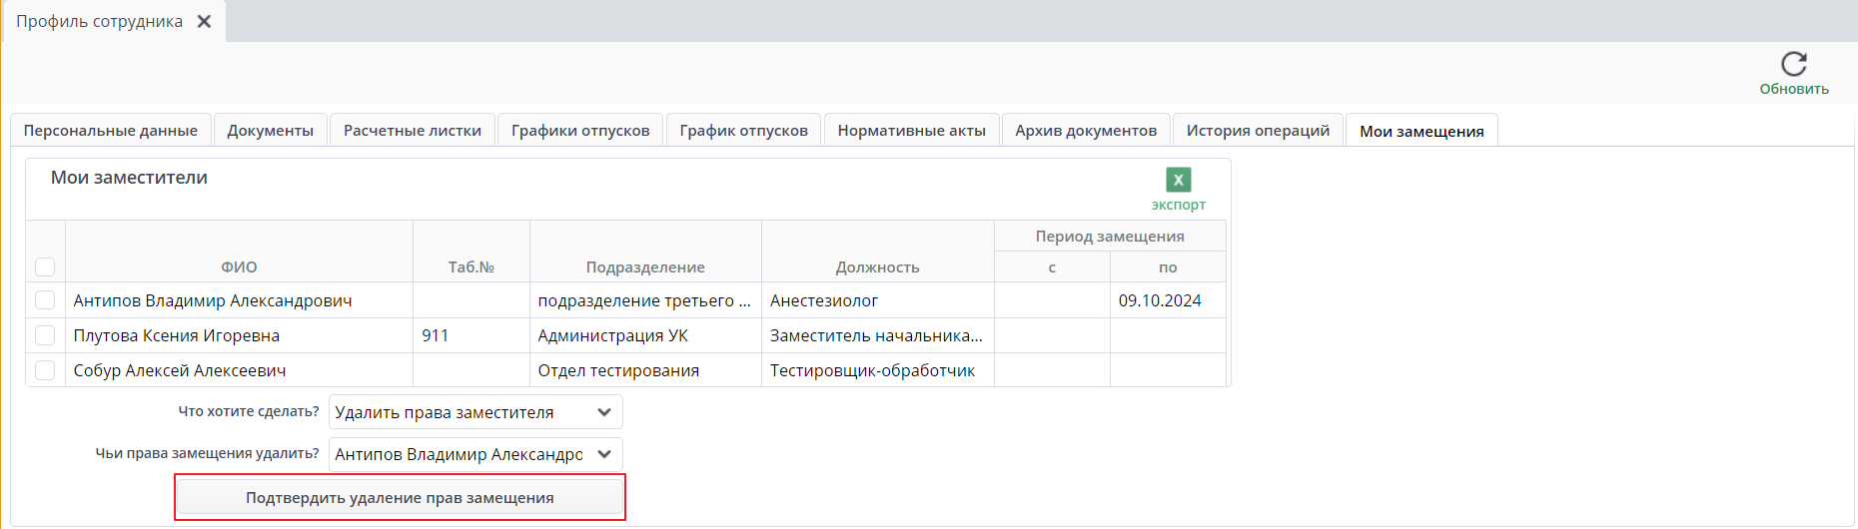
Task: Select Плутова Ксения Игоревна row checkbox
Action: (x=45, y=334)
